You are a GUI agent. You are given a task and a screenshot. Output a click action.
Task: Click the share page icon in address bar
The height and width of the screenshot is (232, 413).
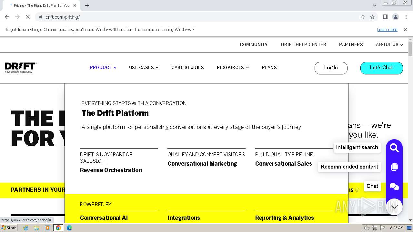coord(362,17)
